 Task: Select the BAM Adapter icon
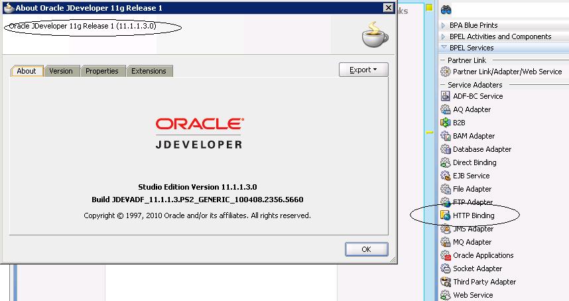pos(445,136)
